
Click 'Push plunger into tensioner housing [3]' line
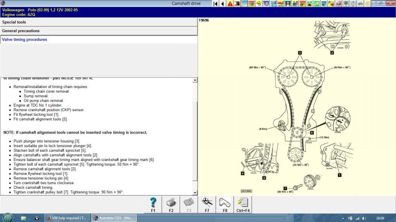[x=47, y=141]
